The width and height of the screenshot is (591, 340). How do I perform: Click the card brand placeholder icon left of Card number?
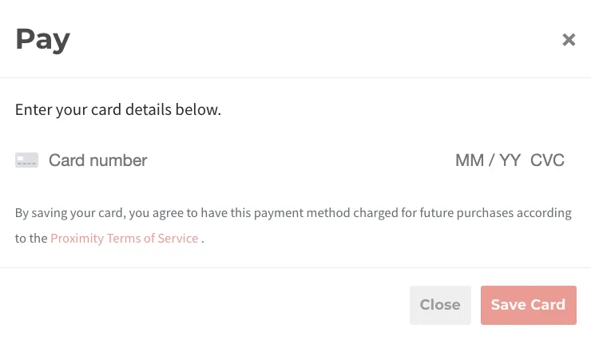27,160
